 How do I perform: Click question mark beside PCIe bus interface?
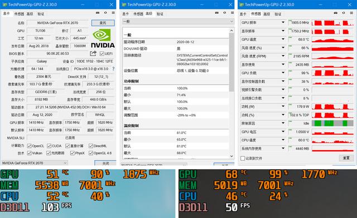(113, 68)
